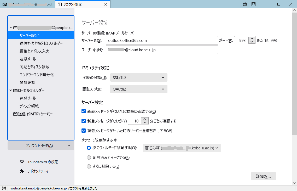This screenshot has width=297, height=191.
Task: Click the account envelope icon in sidebar
Action: [x=15, y=28]
